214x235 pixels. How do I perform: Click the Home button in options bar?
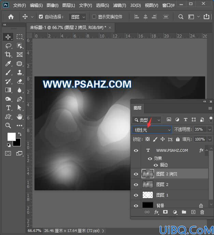pyautogui.click(x=11, y=17)
